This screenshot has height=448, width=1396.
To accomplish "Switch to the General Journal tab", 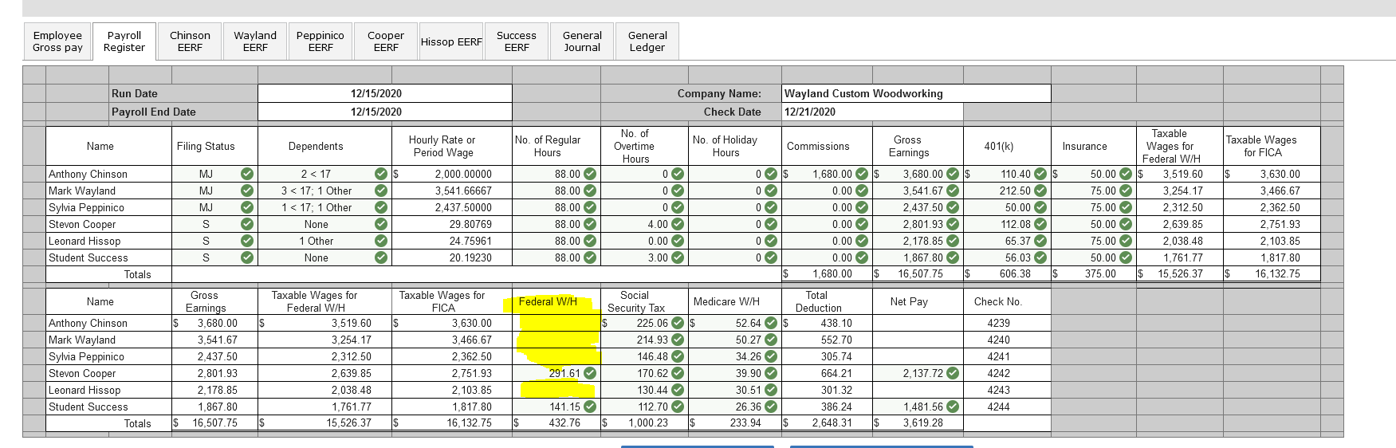I will (x=582, y=41).
